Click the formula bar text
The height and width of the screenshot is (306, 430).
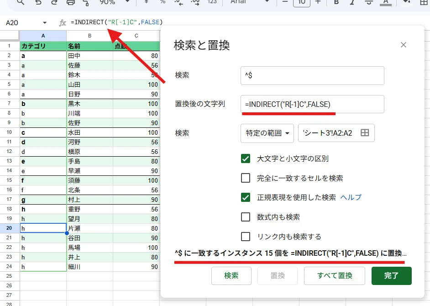point(116,22)
